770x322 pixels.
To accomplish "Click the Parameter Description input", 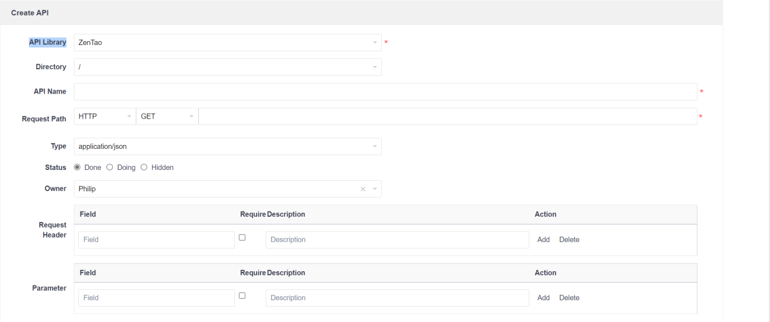I will (397, 298).
